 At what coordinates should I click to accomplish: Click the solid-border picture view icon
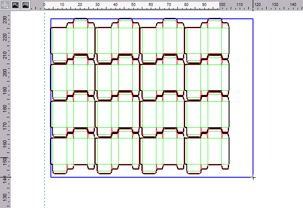pyautogui.click(x=15, y=5)
